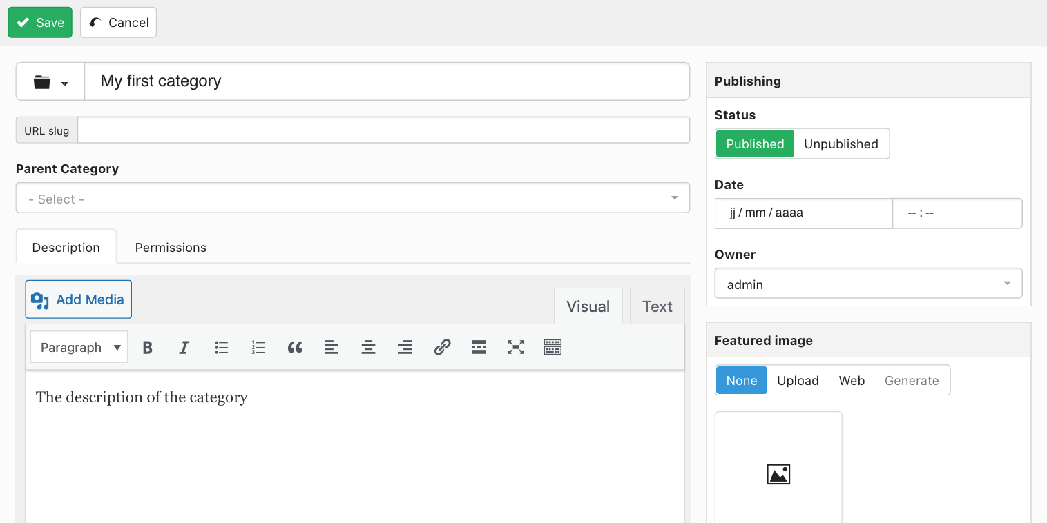Open the Parent Category select dropdown

(x=353, y=198)
